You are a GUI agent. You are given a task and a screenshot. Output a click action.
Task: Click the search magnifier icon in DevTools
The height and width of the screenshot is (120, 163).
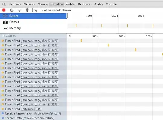coord(4,5)
